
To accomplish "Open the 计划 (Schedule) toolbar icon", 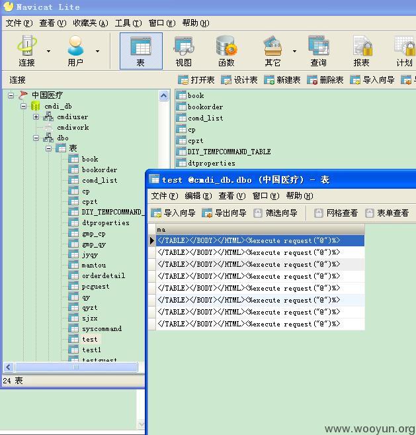I will tap(404, 51).
